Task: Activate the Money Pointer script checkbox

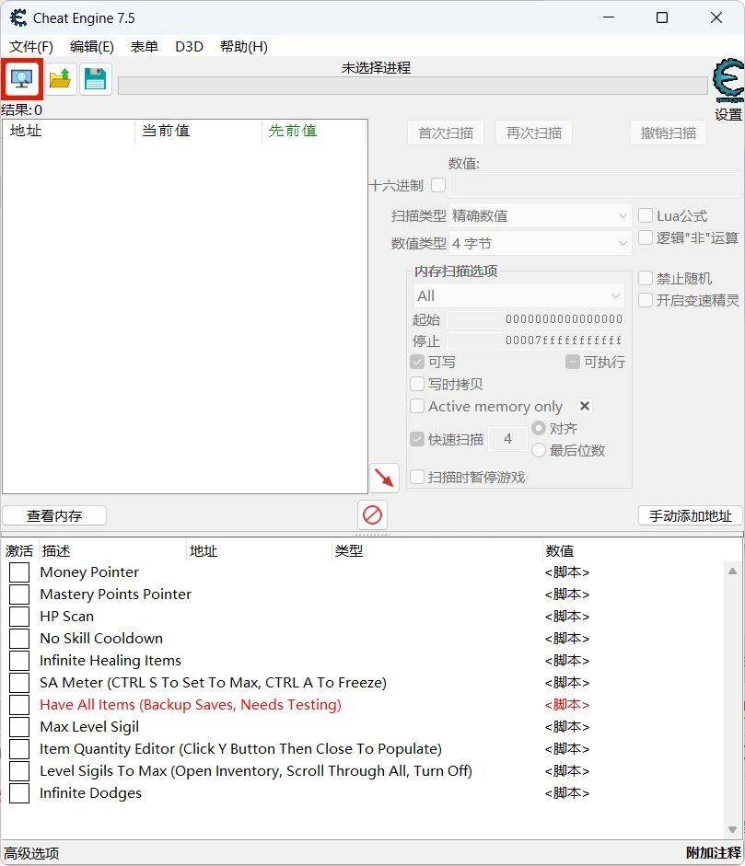Action: pyautogui.click(x=19, y=572)
